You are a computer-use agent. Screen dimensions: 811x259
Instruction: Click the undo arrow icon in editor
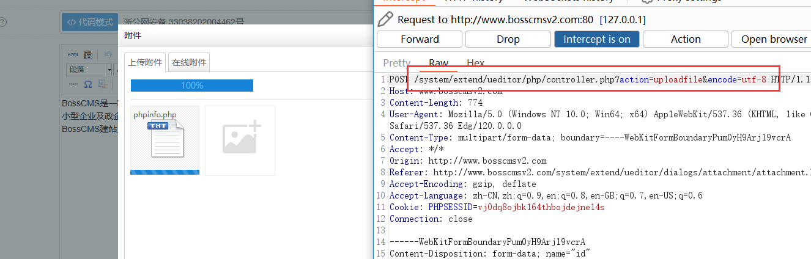[x=108, y=54]
